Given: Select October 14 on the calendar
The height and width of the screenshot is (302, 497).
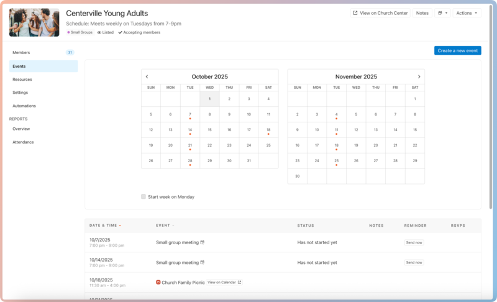Looking at the screenshot, I should point(190,130).
